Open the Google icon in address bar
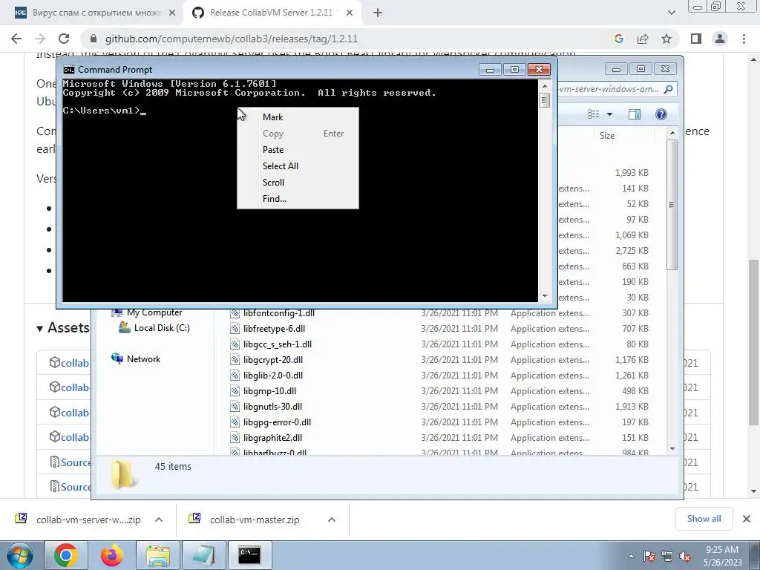Viewport: 760px width, 570px height. [x=619, y=39]
